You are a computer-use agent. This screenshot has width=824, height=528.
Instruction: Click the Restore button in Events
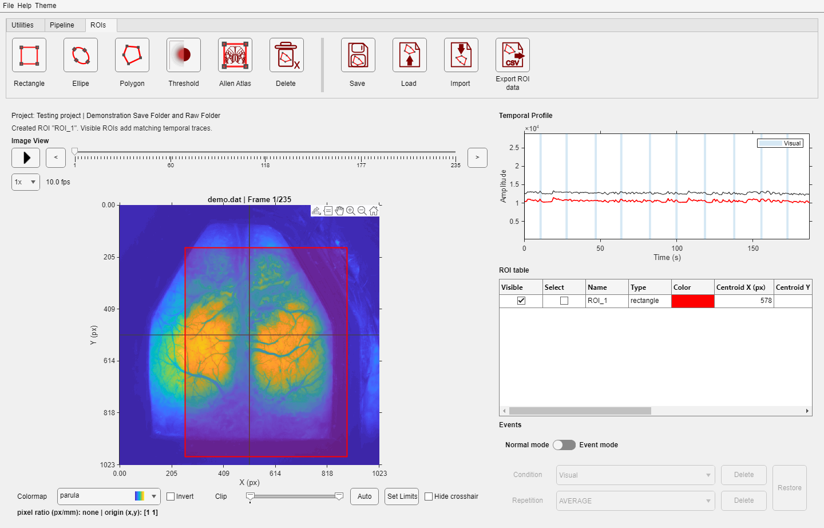pyautogui.click(x=790, y=488)
